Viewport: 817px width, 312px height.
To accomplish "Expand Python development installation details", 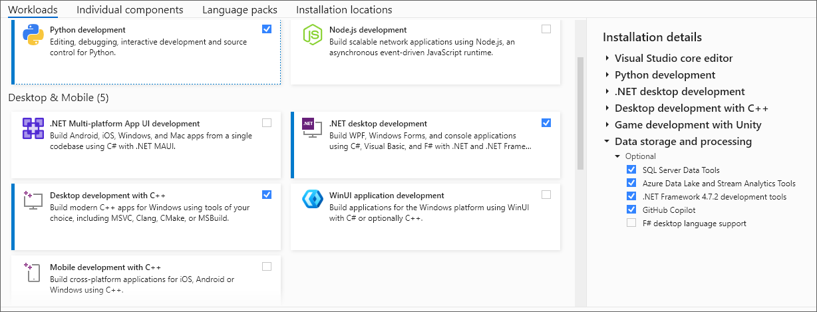I will (x=607, y=75).
